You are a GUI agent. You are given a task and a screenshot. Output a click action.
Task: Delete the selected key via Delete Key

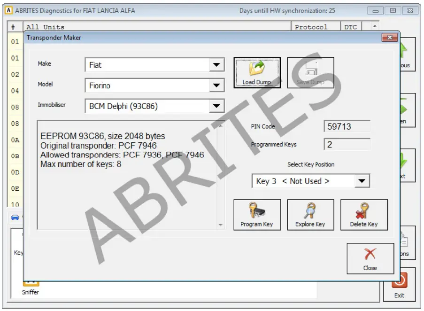[364, 215]
